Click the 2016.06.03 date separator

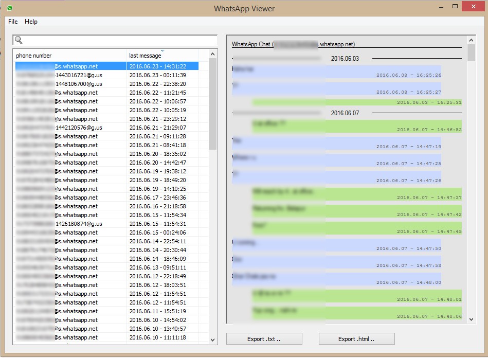(345, 59)
